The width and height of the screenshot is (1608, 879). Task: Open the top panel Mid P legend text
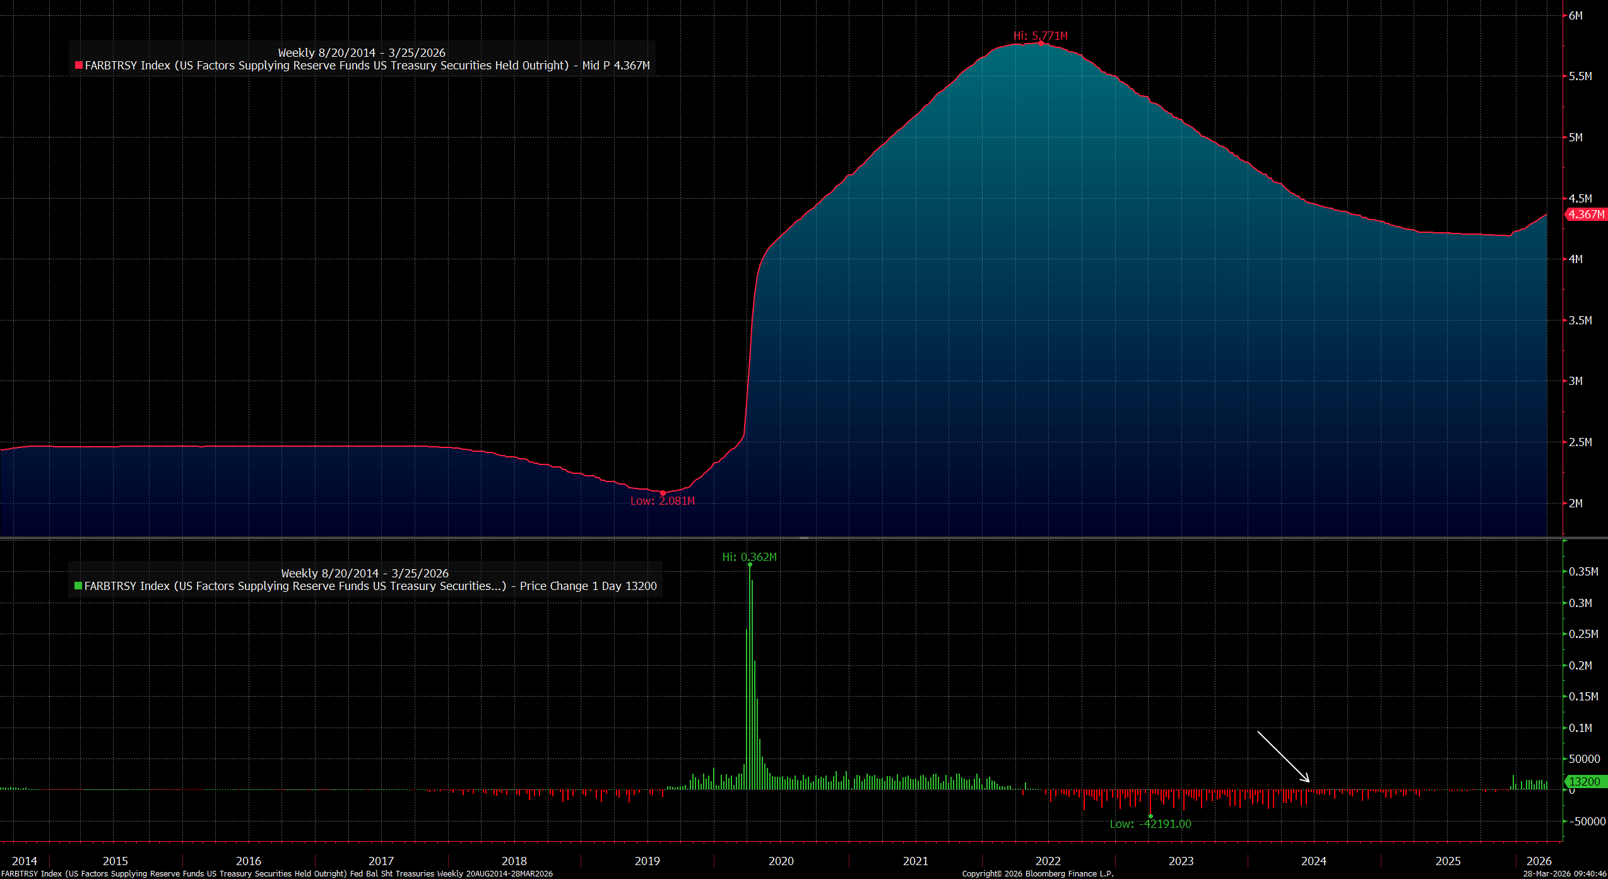[366, 66]
